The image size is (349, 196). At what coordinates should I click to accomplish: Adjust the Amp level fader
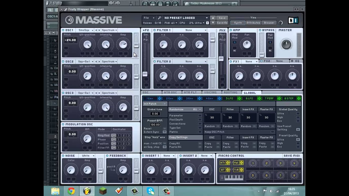(262, 54)
